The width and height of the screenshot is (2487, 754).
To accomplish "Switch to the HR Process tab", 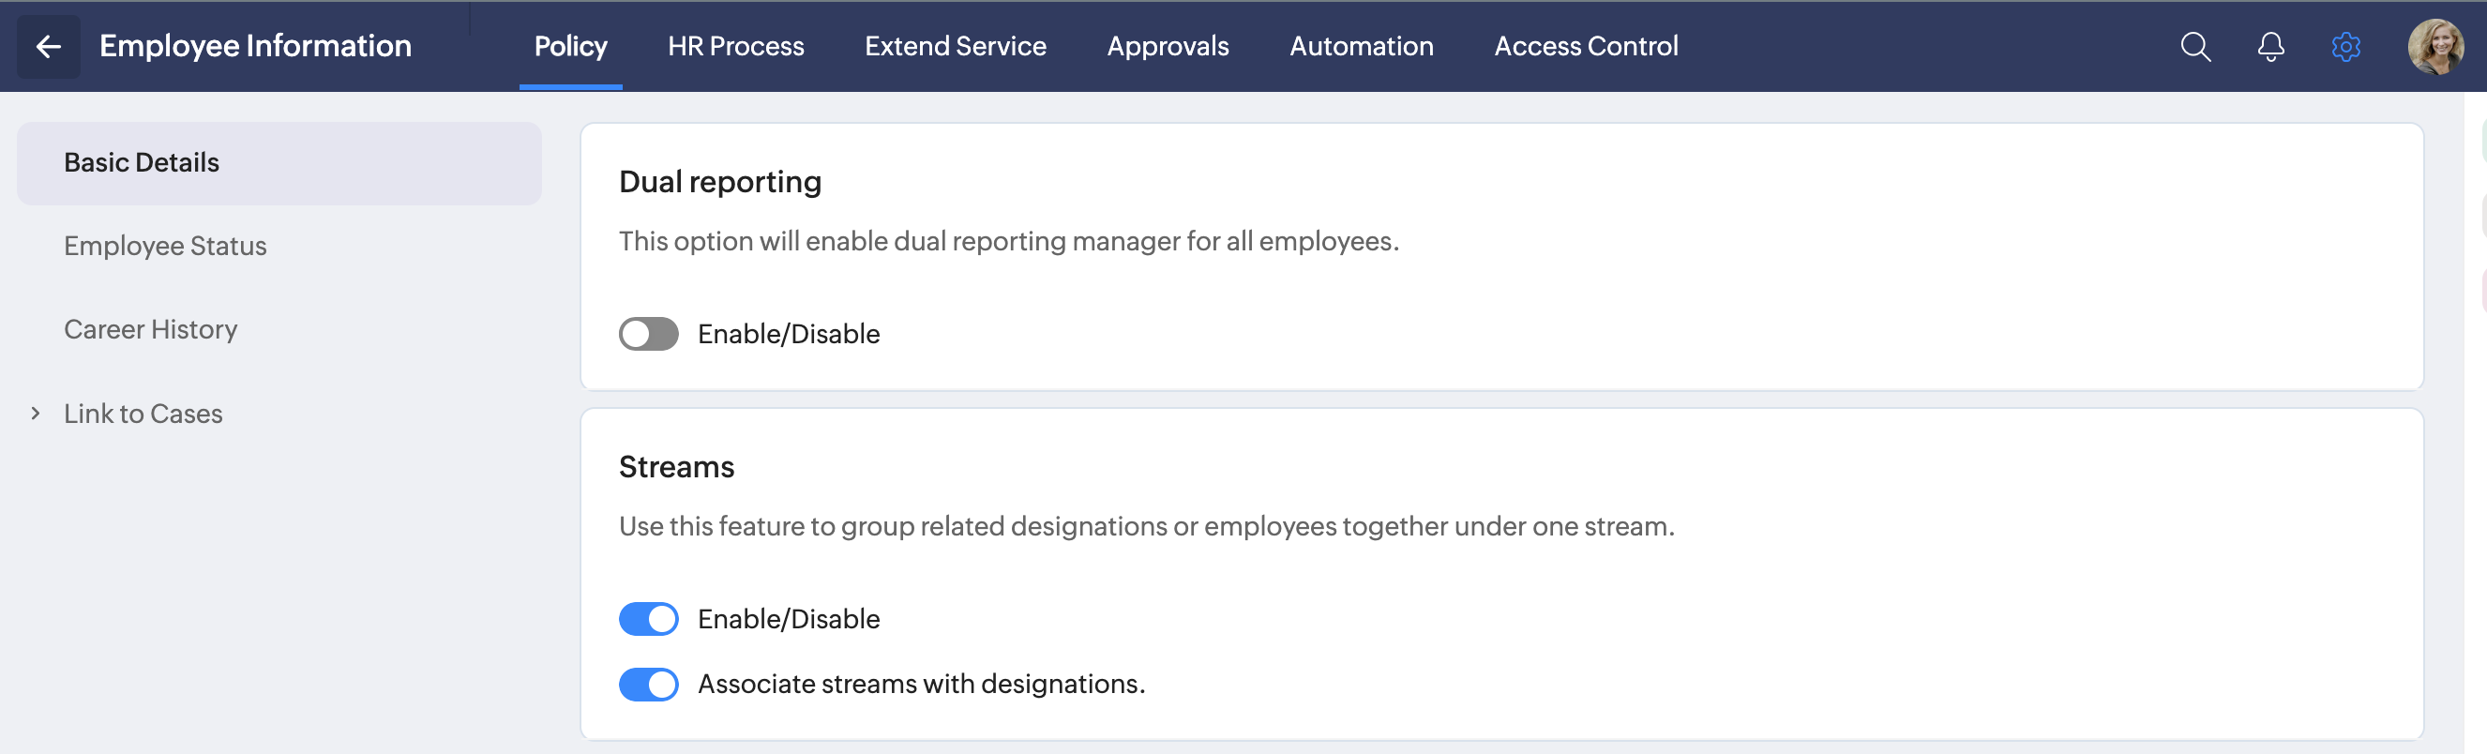I will (735, 46).
